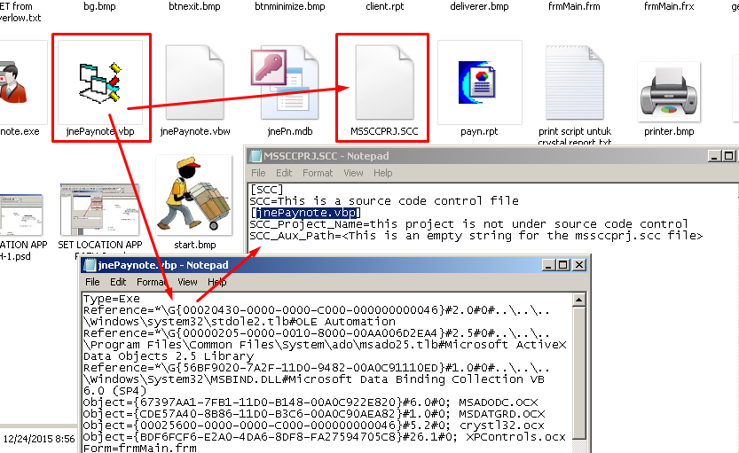Click scroll-up arrow in jnePaynote.vbp Notepad
The image size is (739, 453).
579,299
